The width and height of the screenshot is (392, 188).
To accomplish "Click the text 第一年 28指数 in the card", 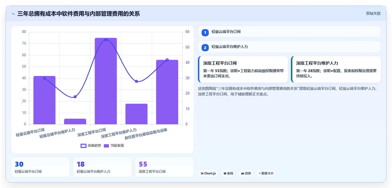I will click(308, 71).
